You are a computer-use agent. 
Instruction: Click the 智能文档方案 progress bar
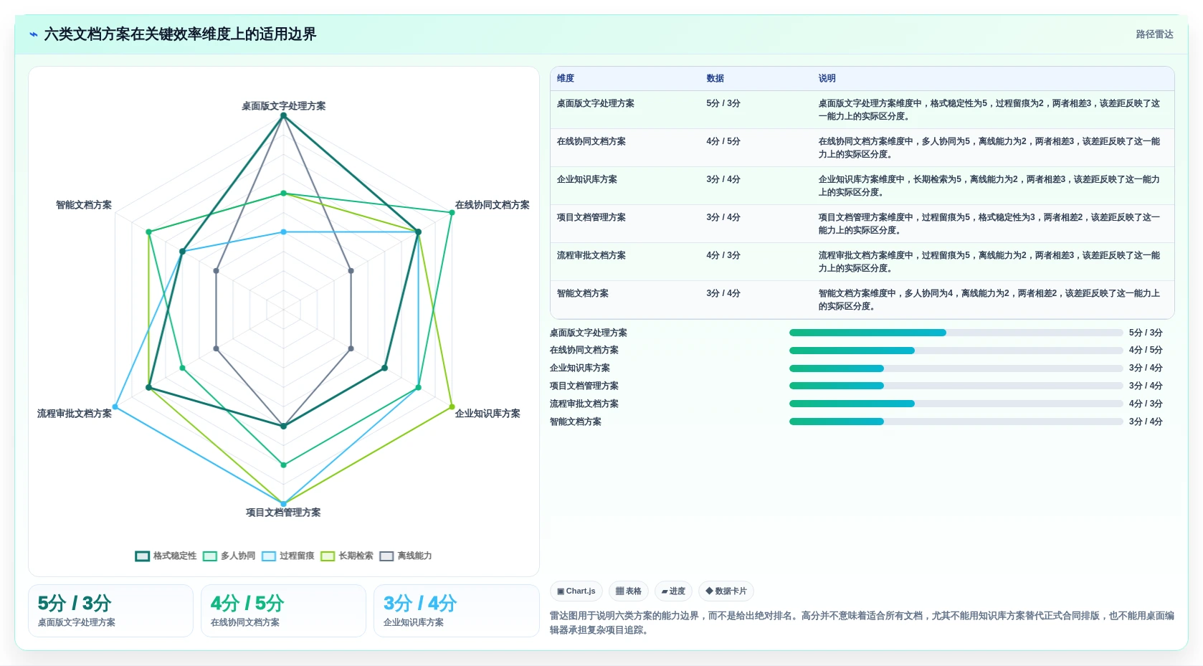(x=956, y=422)
